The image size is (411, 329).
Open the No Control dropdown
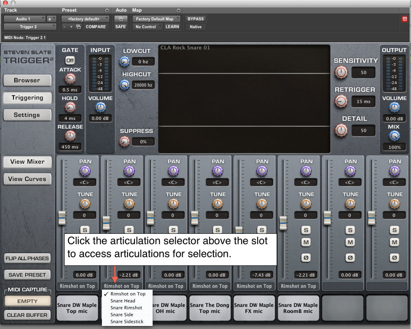click(x=147, y=27)
